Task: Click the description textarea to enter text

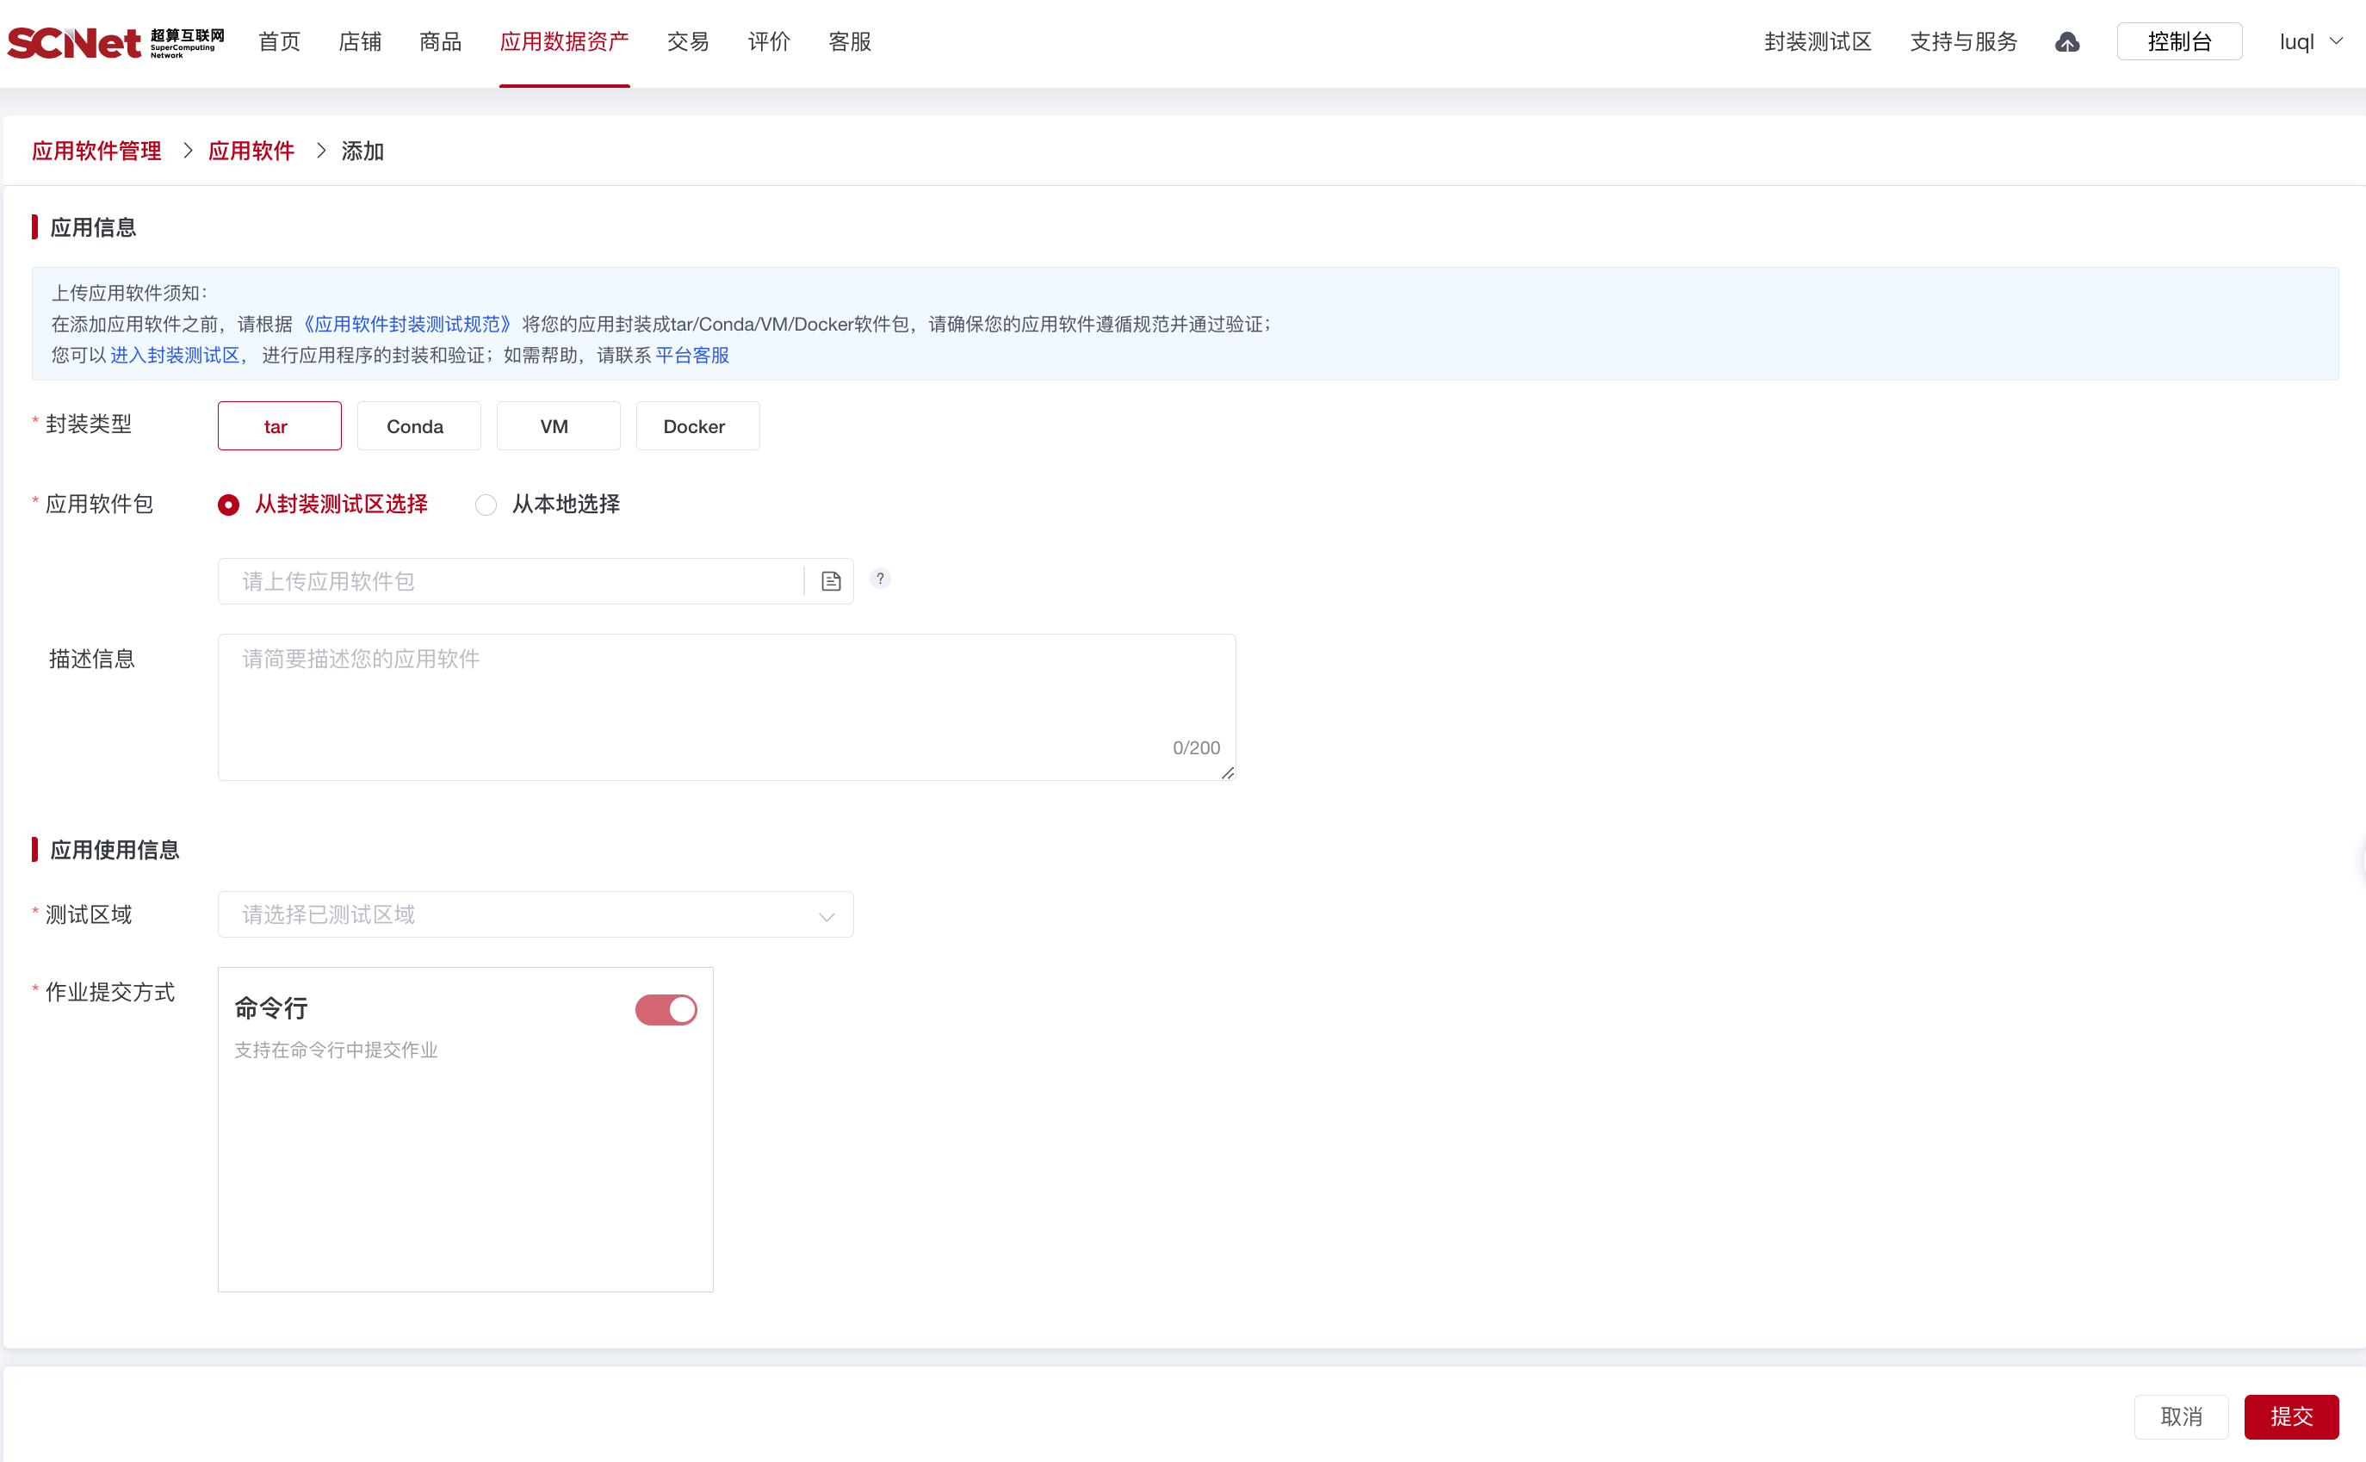Action: pyautogui.click(x=726, y=706)
